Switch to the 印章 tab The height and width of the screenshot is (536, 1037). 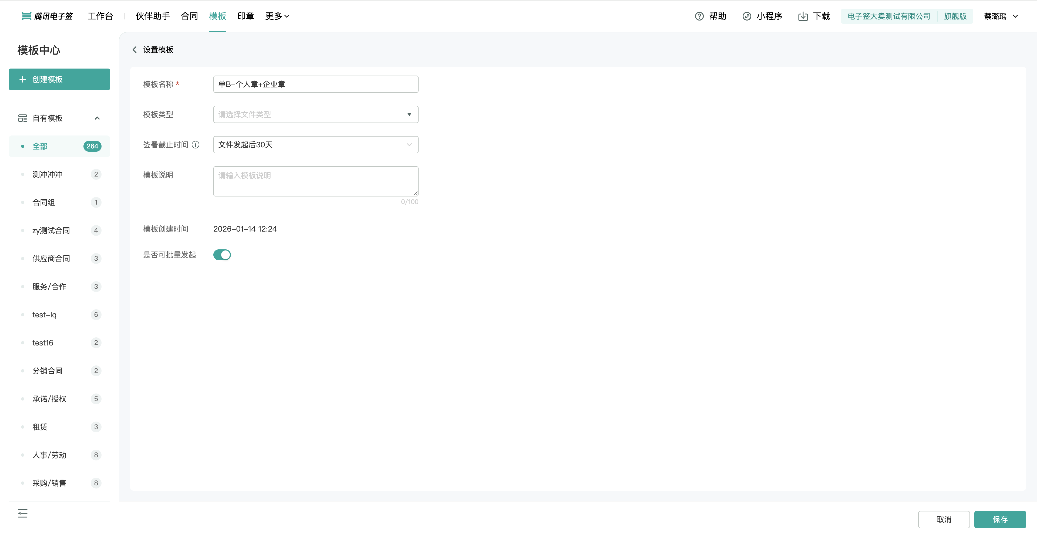tap(245, 16)
